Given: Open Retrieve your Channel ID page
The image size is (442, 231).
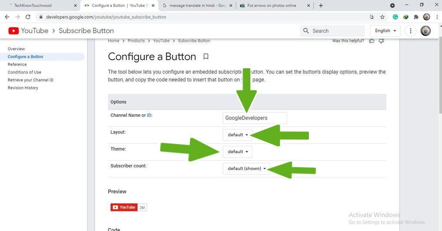Looking at the screenshot, I should (30, 80).
